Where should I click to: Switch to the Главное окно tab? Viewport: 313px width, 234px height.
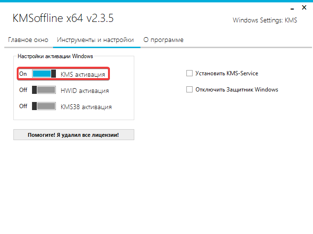[x=28, y=40]
